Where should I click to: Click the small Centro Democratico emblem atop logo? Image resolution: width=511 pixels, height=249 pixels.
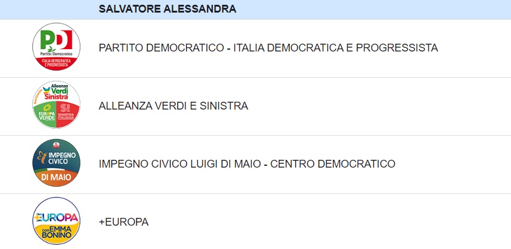(x=56, y=145)
